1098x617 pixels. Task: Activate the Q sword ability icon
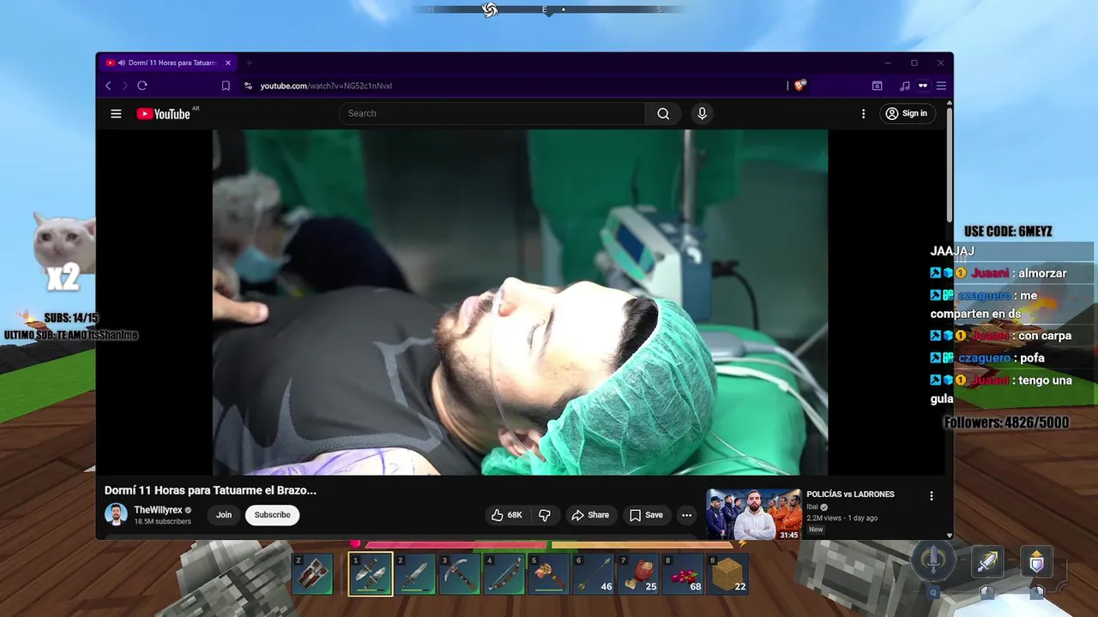pos(933,561)
